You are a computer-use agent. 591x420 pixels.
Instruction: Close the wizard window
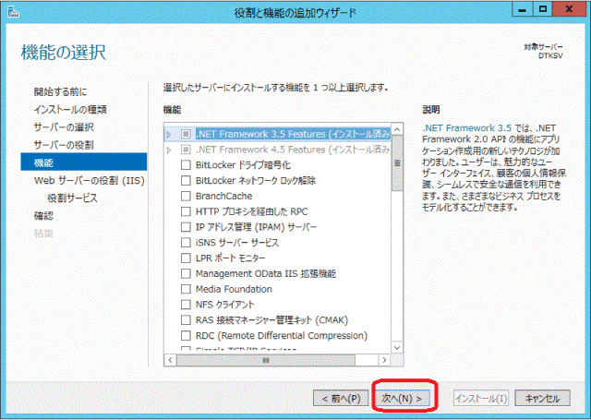coord(569,9)
